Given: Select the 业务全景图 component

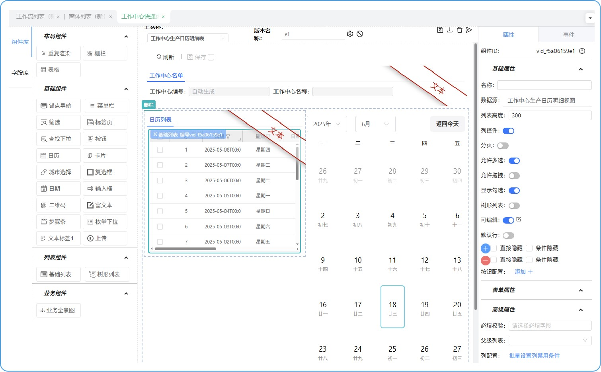Looking at the screenshot, I should pyautogui.click(x=59, y=310).
